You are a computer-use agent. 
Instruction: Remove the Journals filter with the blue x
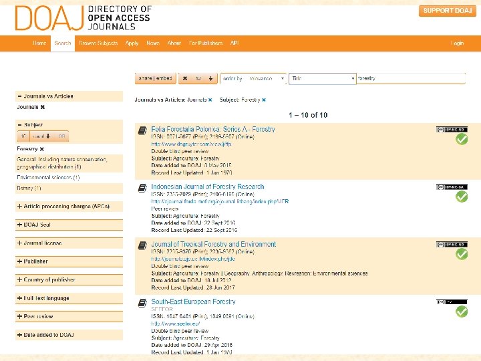tap(210, 100)
